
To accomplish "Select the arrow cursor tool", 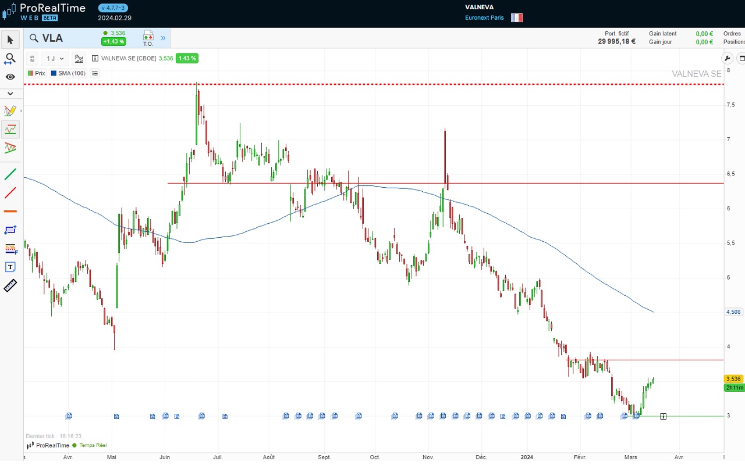I will tap(10, 40).
